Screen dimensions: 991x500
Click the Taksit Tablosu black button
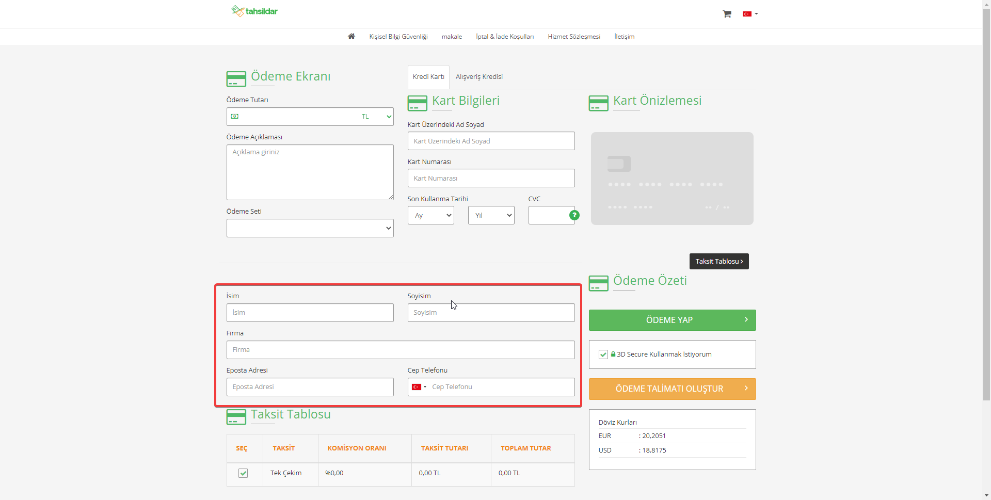pyautogui.click(x=719, y=261)
